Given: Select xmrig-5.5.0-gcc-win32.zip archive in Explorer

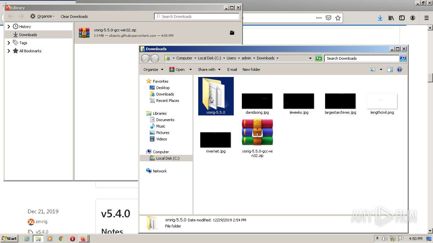Looking at the screenshot, I should click(257, 138).
